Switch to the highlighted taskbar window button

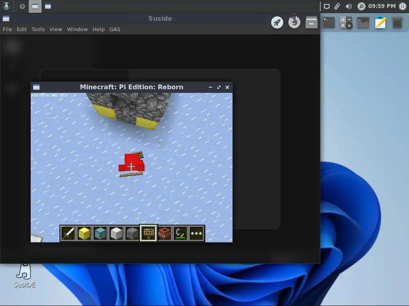tap(35, 6)
